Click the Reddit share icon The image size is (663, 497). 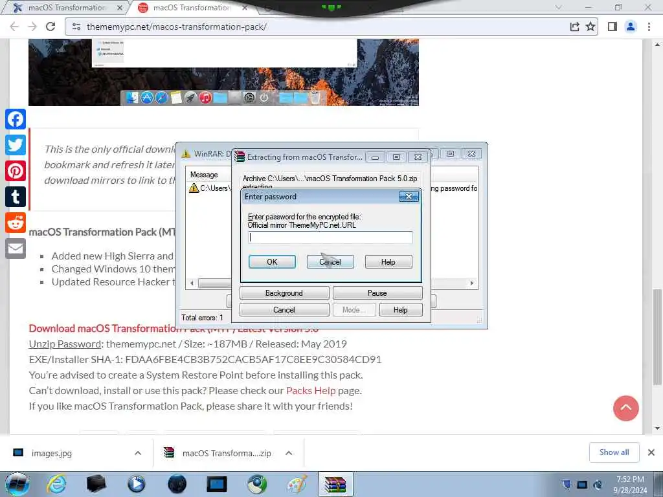click(x=16, y=223)
